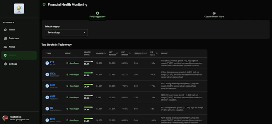Click external-link icon in PTC report cell

click(67, 63)
